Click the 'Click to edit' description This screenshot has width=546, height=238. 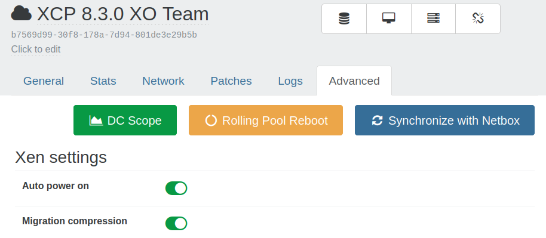tap(36, 49)
